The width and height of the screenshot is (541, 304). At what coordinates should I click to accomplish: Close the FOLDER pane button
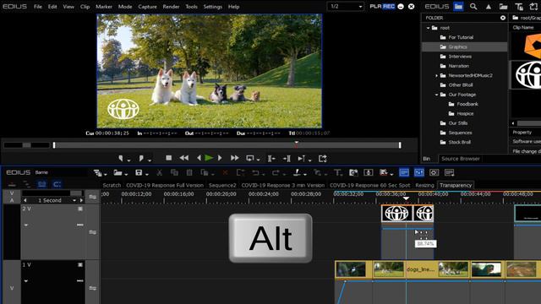(503, 18)
